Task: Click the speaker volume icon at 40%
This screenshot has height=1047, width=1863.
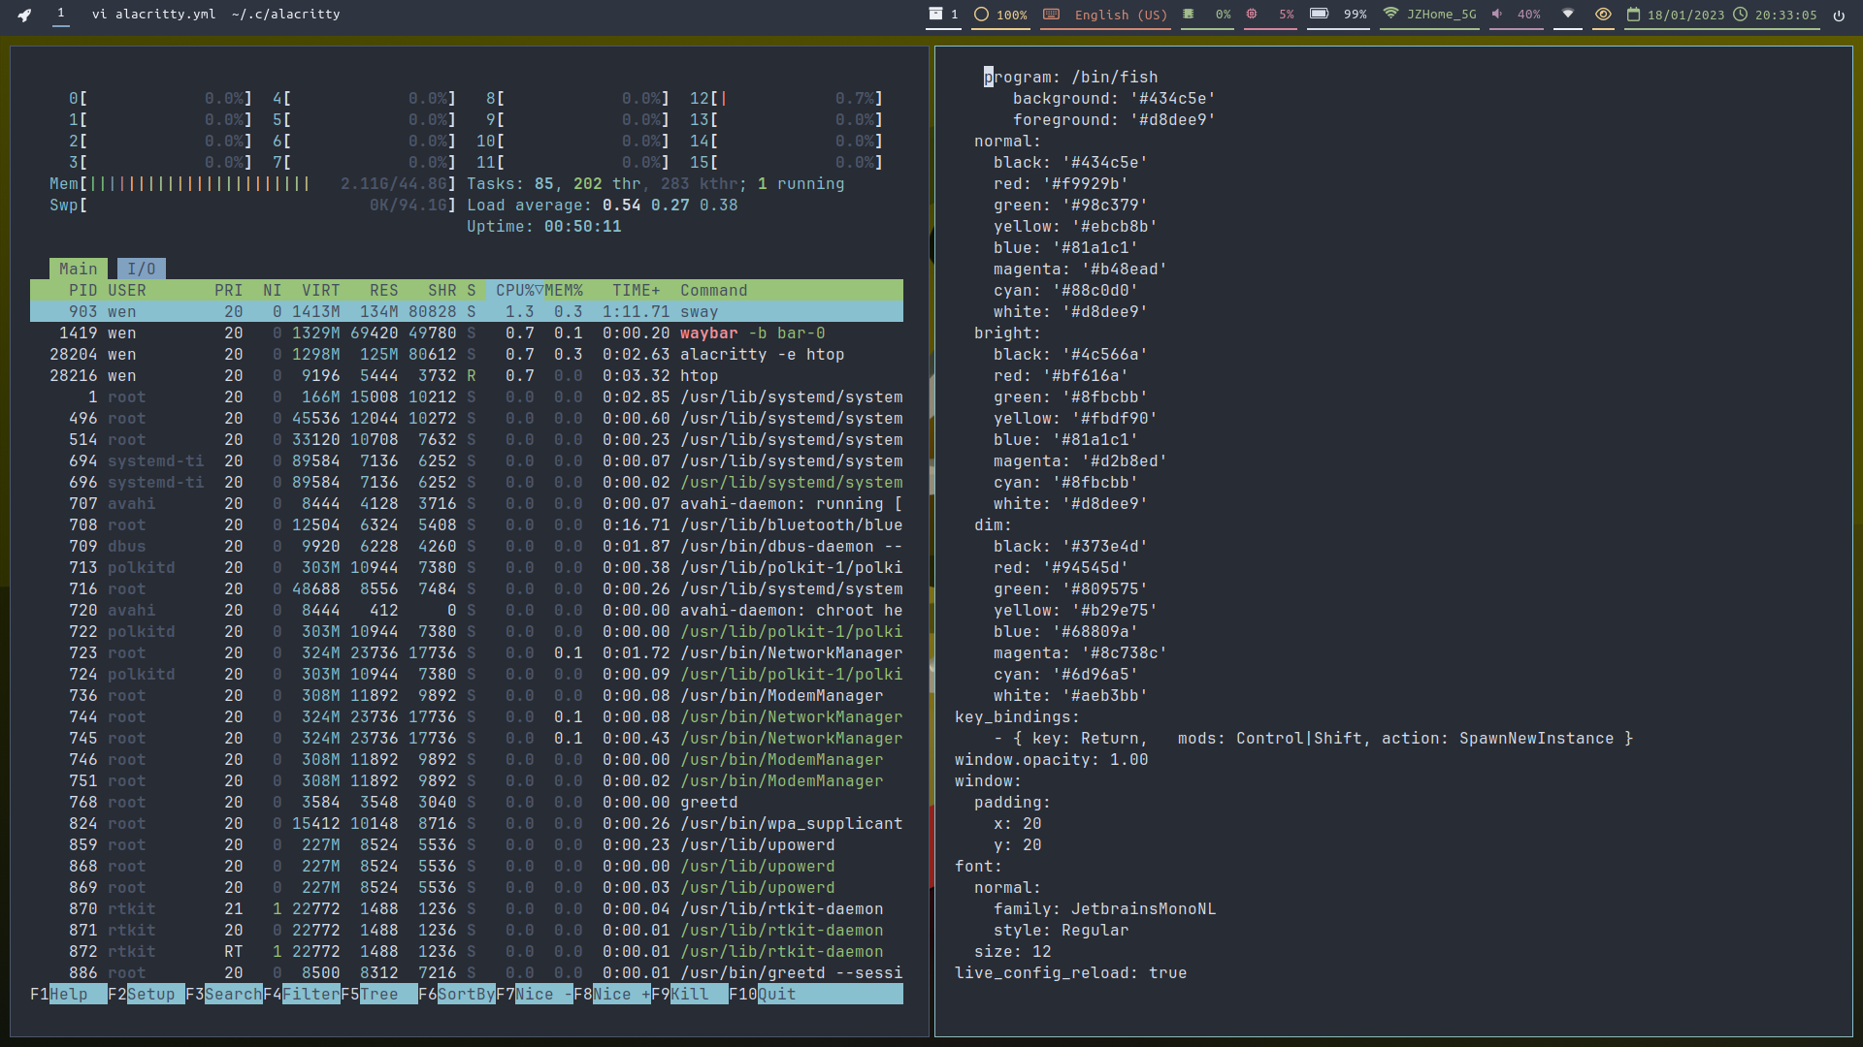Action: [1497, 15]
